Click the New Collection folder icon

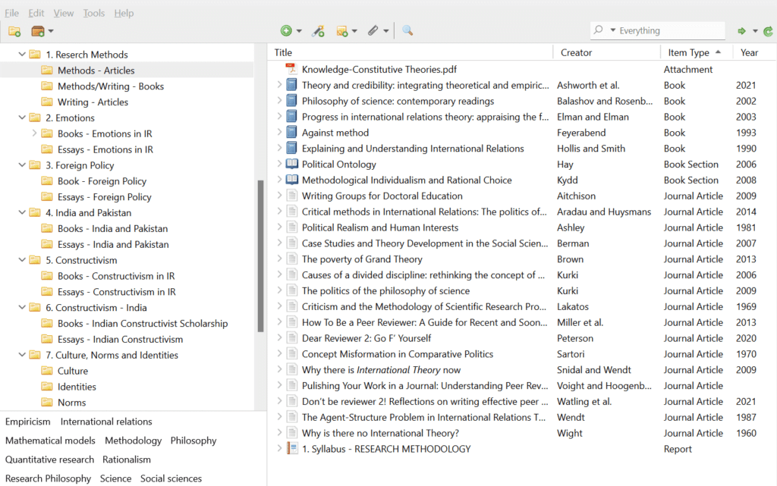click(x=14, y=31)
